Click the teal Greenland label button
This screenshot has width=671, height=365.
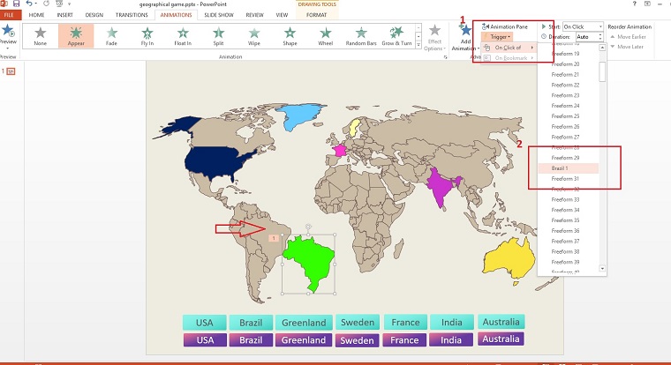coord(305,322)
